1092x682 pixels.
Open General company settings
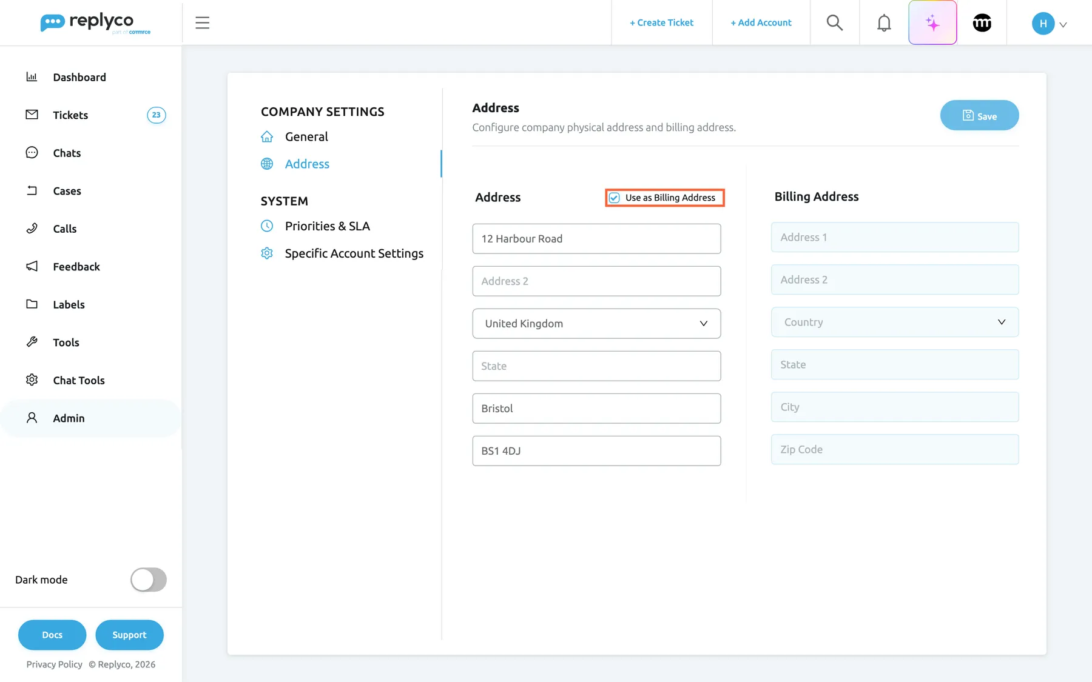[306, 137]
